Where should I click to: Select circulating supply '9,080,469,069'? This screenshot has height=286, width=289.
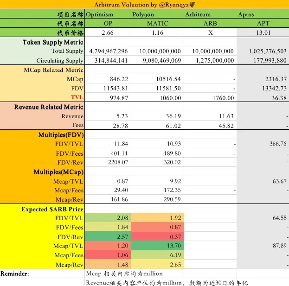click(162, 61)
